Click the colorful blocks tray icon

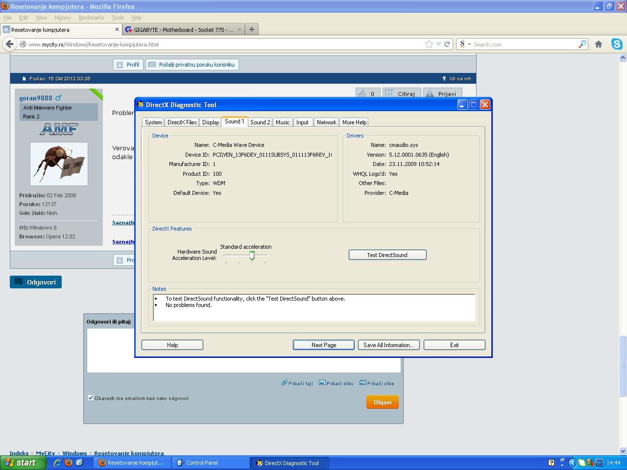[590, 463]
